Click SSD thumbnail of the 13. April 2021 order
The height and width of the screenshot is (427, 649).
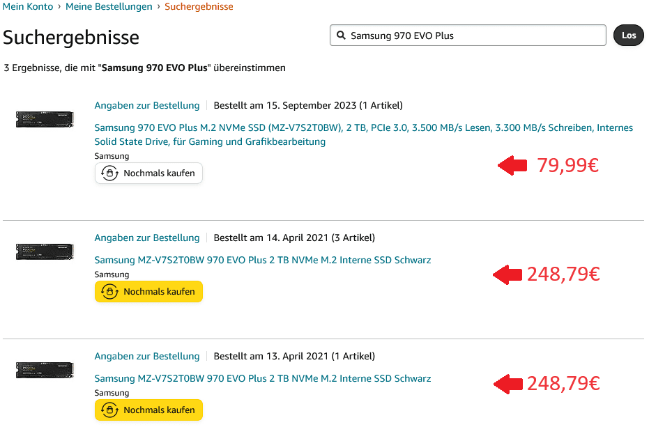pos(45,370)
